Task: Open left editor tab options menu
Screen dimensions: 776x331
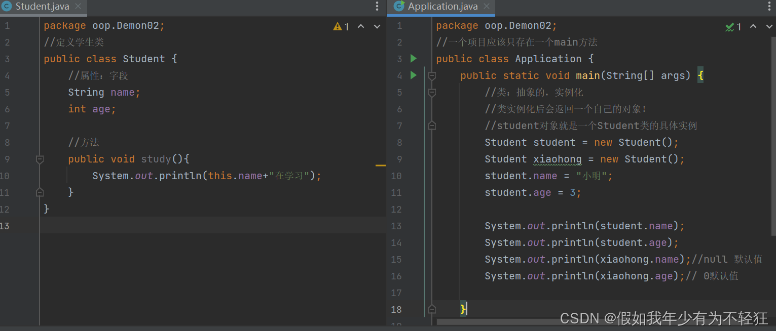Action: (x=377, y=7)
